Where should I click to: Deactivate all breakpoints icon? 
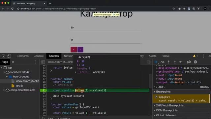point(189,62)
